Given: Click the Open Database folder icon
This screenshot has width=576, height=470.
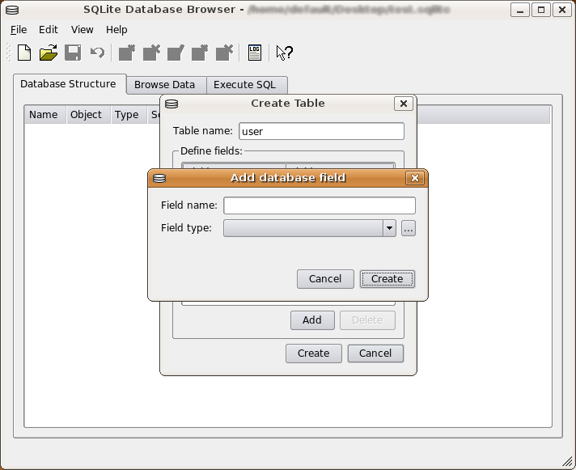Looking at the screenshot, I should click(x=49, y=53).
